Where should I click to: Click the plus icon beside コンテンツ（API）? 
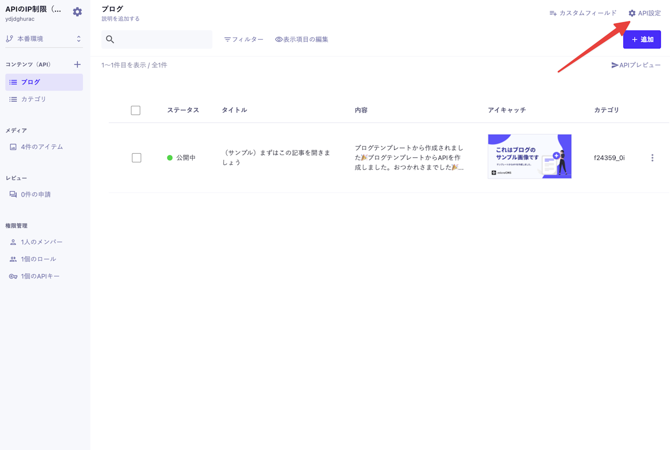pos(77,65)
